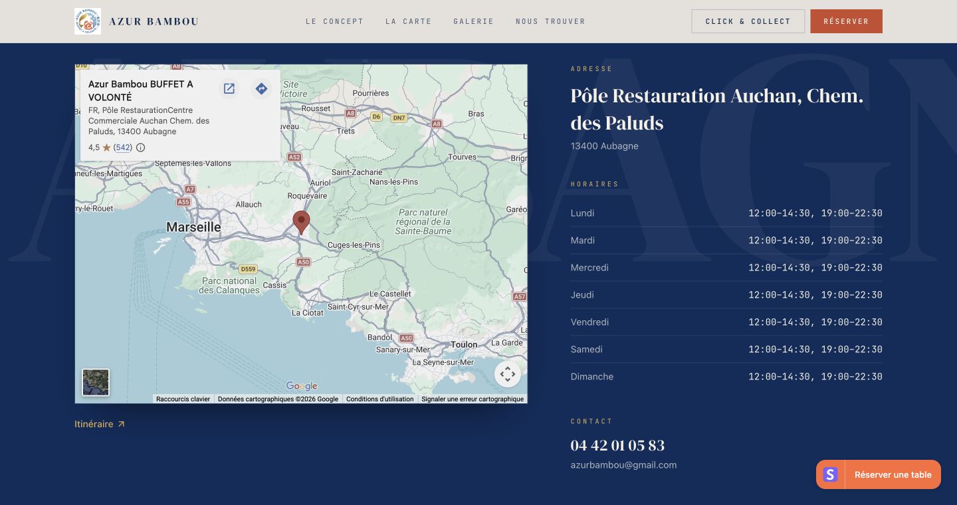The height and width of the screenshot is (505, 957).
Task: Go to Le Concept menu item
Action: 335,21
